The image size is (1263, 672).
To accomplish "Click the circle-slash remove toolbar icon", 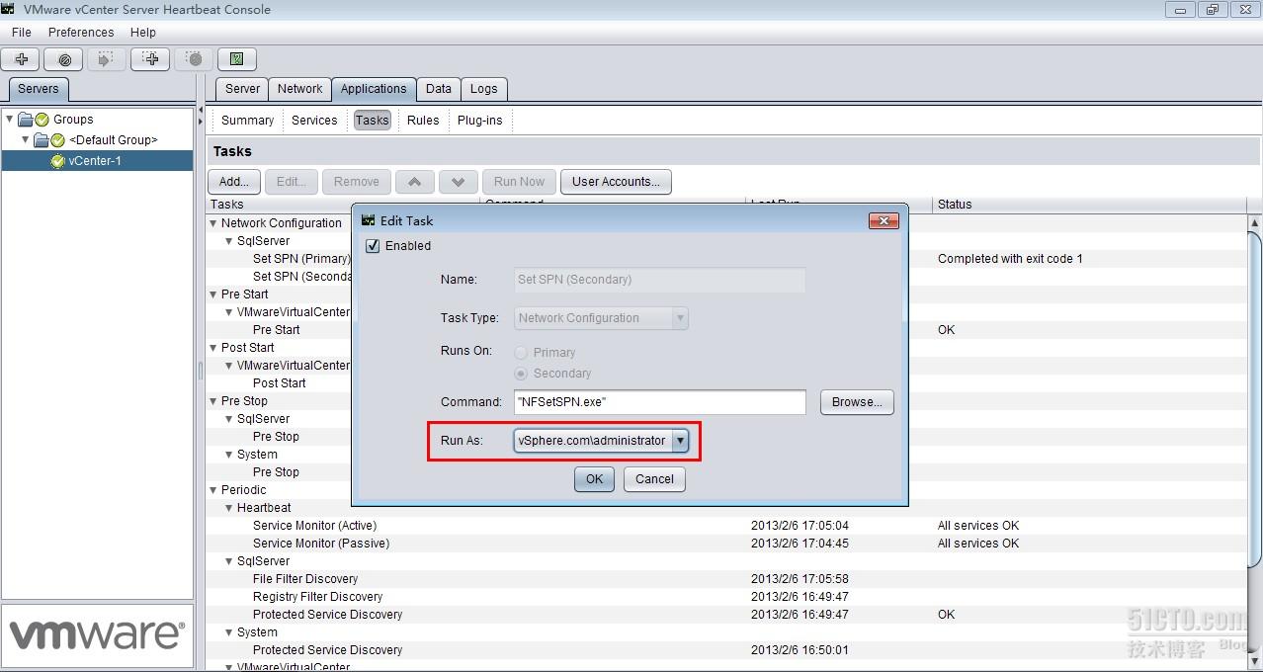I will (64, 59).
